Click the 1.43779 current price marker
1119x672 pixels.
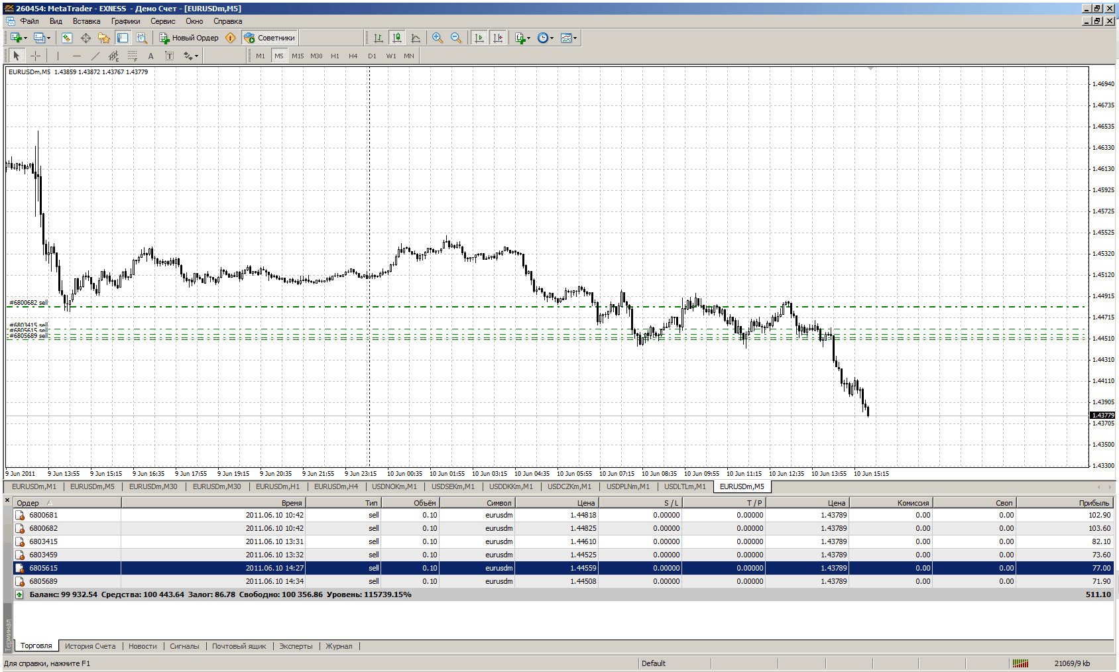click(x=1103, y=416)
